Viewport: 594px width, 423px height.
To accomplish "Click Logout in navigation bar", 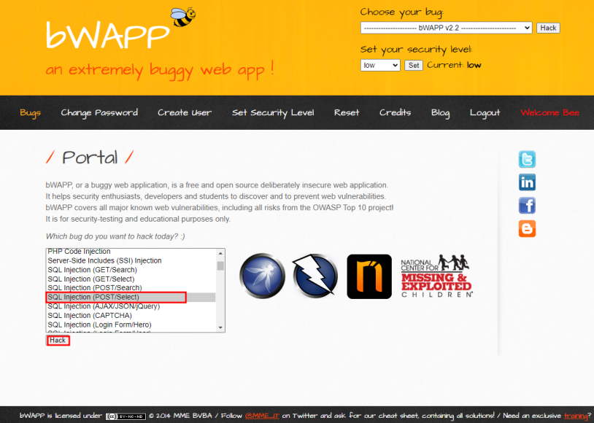I will coord(485,112).
